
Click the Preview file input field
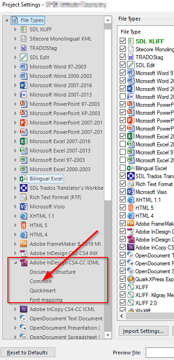pyautogui.click(x=160, y=353)
